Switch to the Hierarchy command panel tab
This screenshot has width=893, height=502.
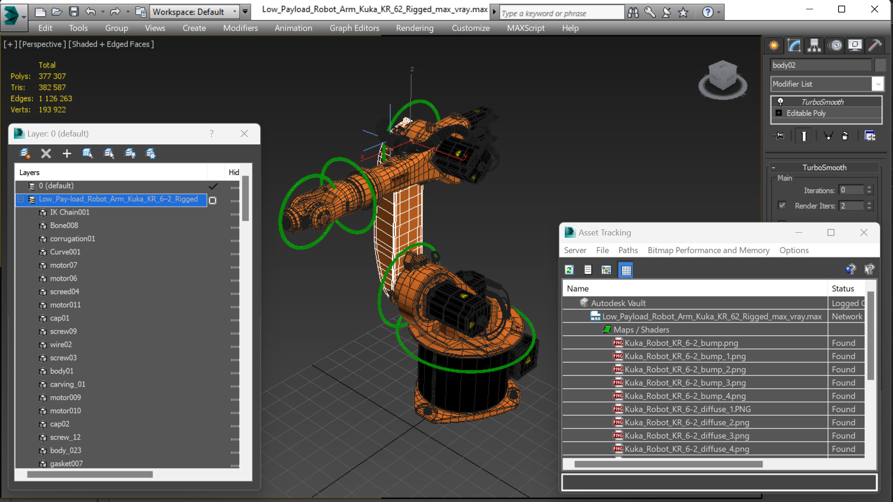click(x=814, y=46)
